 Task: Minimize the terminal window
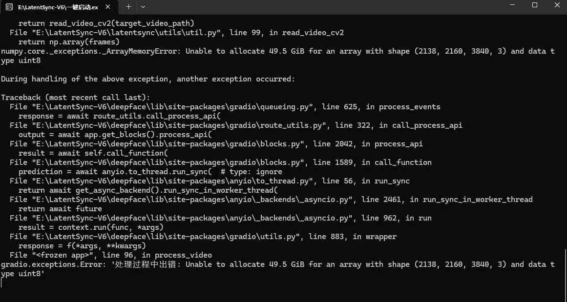512,5
